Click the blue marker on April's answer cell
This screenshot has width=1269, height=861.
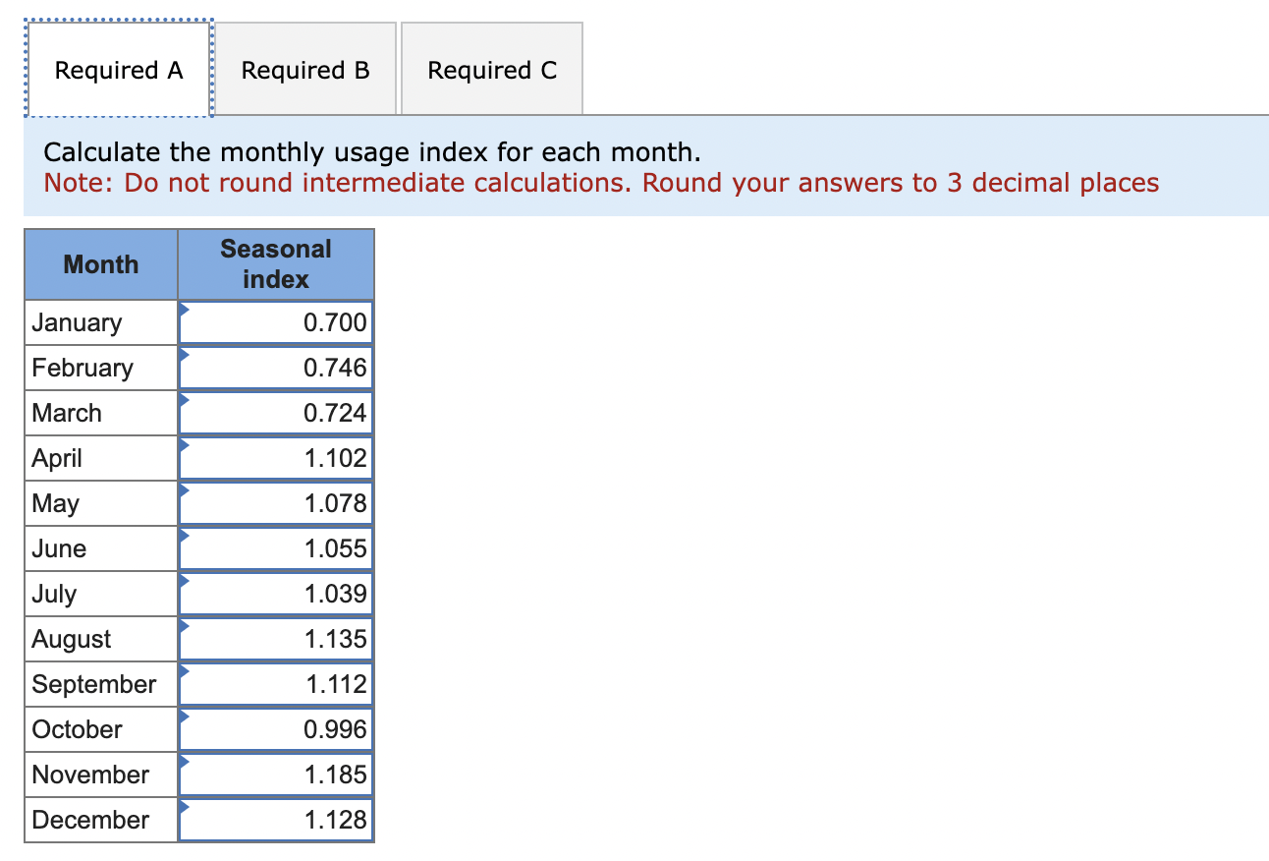pyautogui.click(x=183, y=448)
